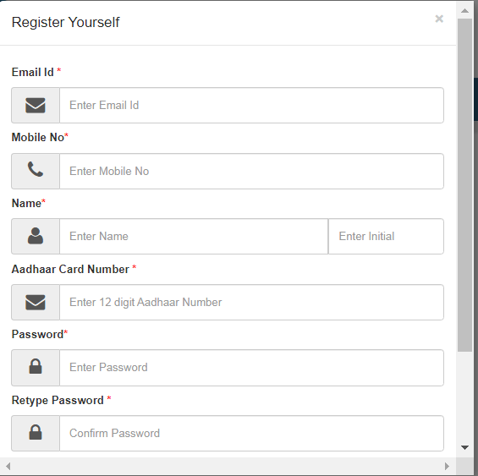The image size is (478, 476).
Task: Click the Register Yourself heading text
Action: 65,23
